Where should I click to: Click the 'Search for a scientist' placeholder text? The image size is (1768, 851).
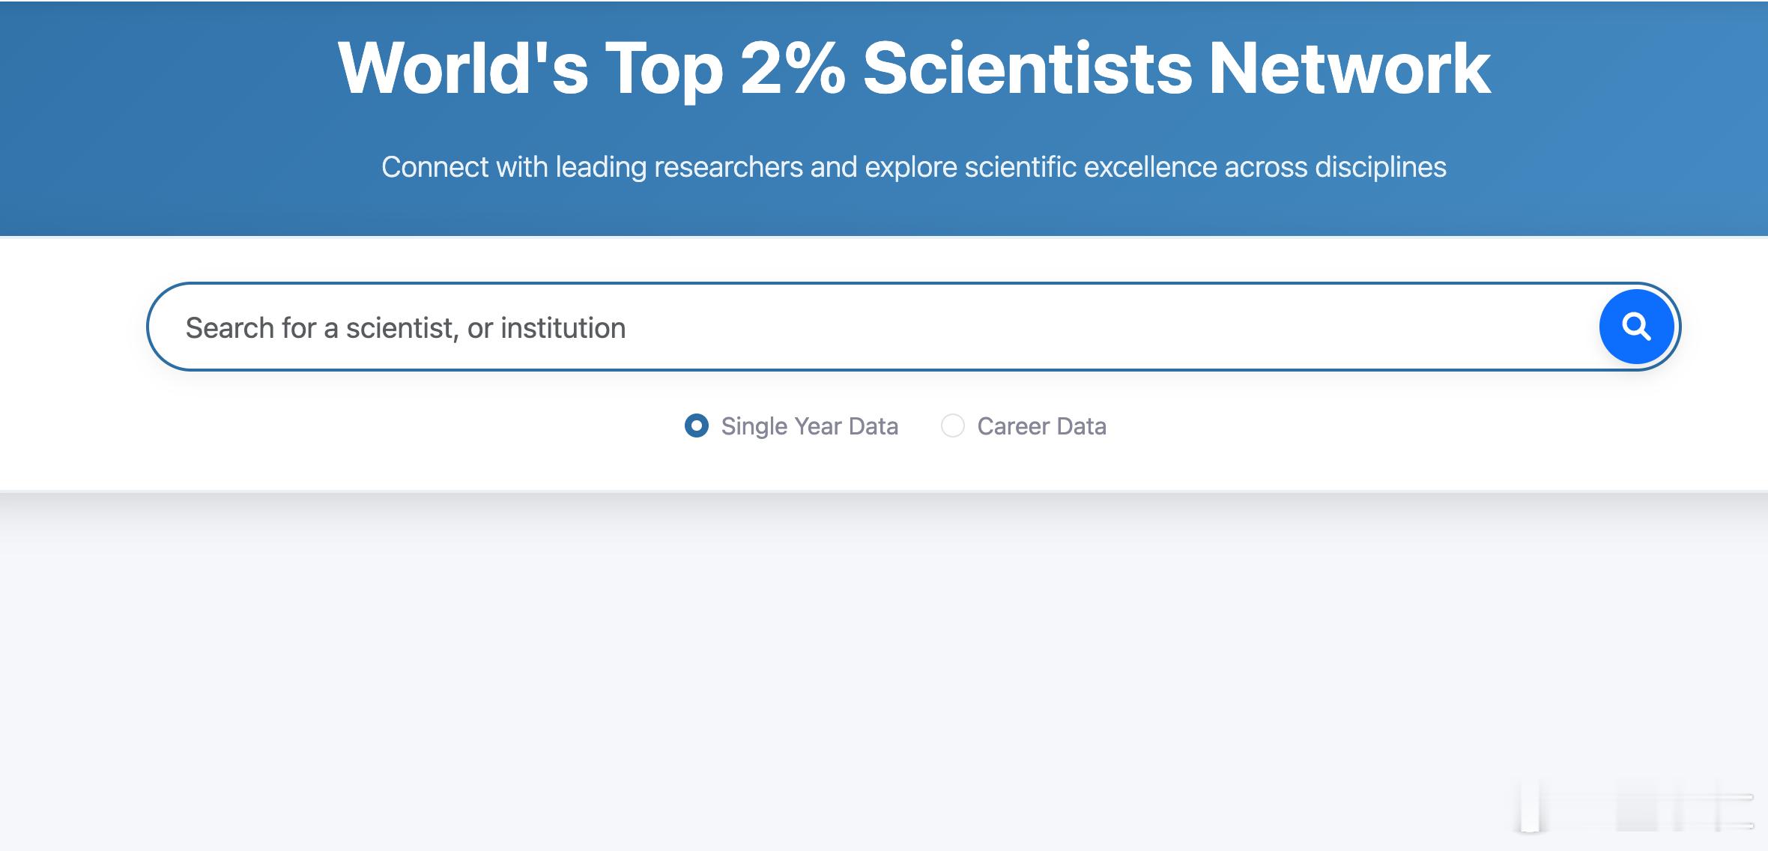click(x=405, y=328)
